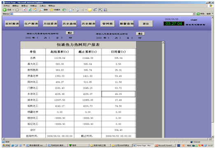Click the green Back arrow icon
This screenshot has height=150, width=215.
(x=5, y=10)
